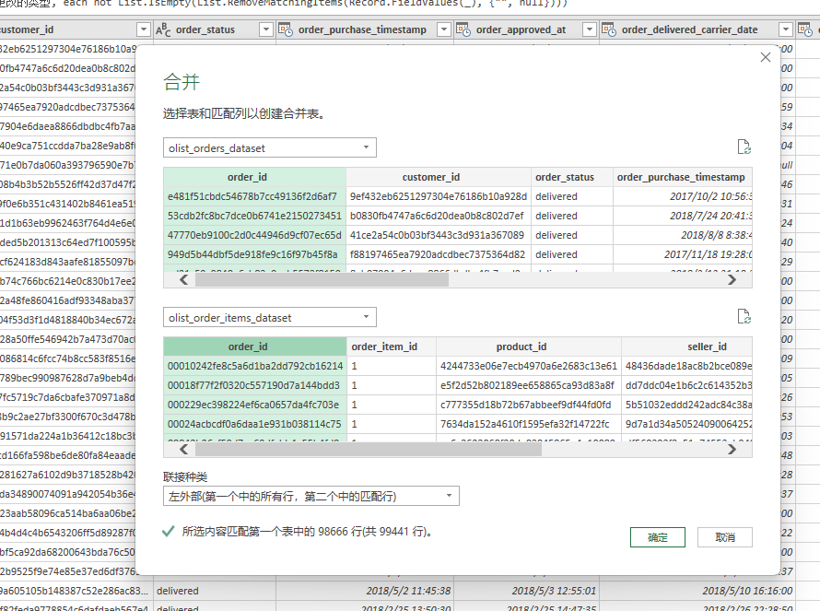Click customer cell f88197465ea7920adcdbec7375364d82
Viewport: 820px width, 611px height.
coord(439,254)
